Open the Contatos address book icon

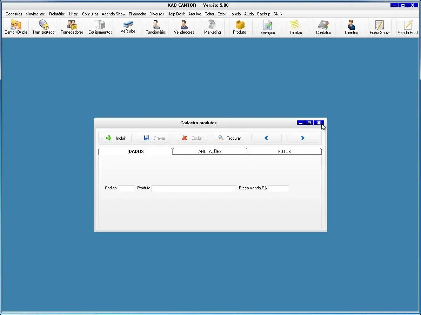(x=323, y=27)
